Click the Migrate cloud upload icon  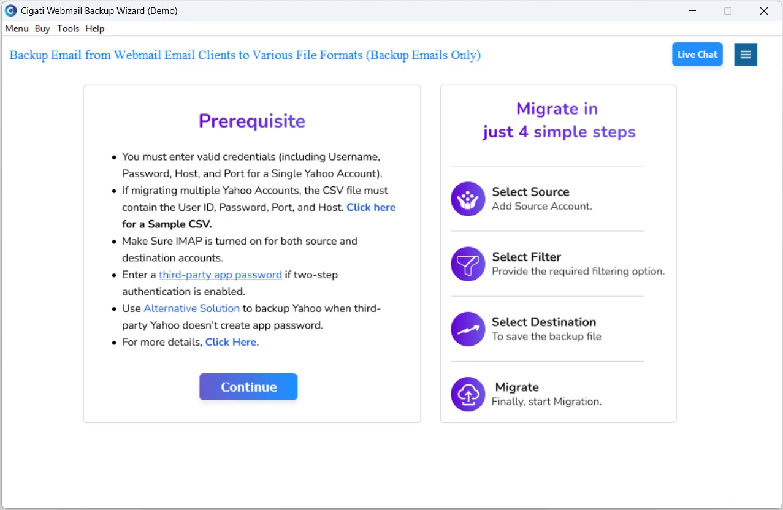pos(468,394)
